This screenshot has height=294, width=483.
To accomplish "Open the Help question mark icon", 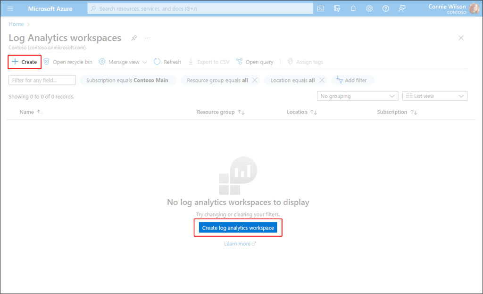I will (x=386, y=8).
